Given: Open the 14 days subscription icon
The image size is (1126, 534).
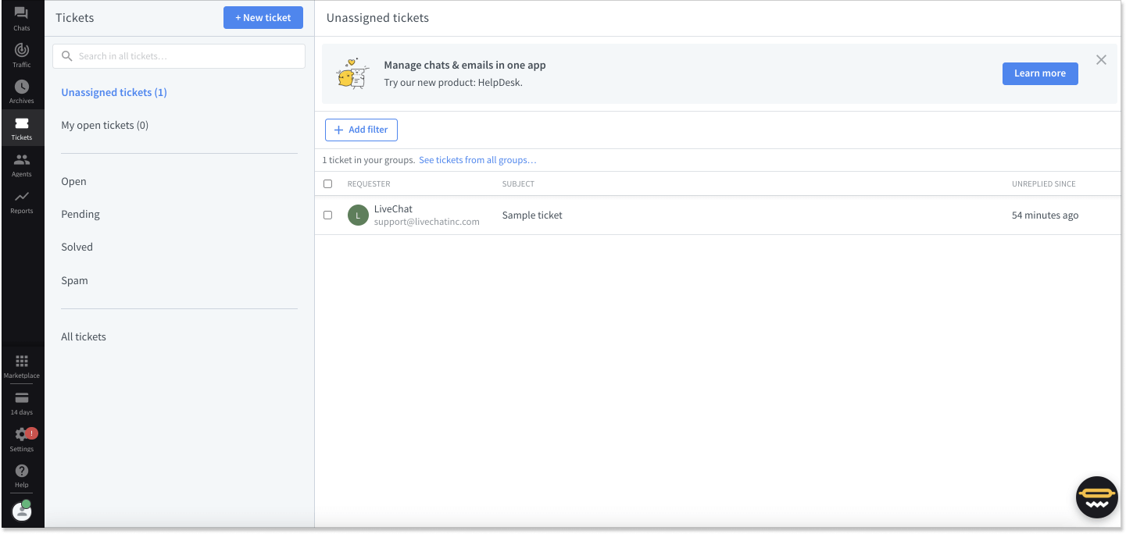Looking at the screenshot, I should click(22, 397).
